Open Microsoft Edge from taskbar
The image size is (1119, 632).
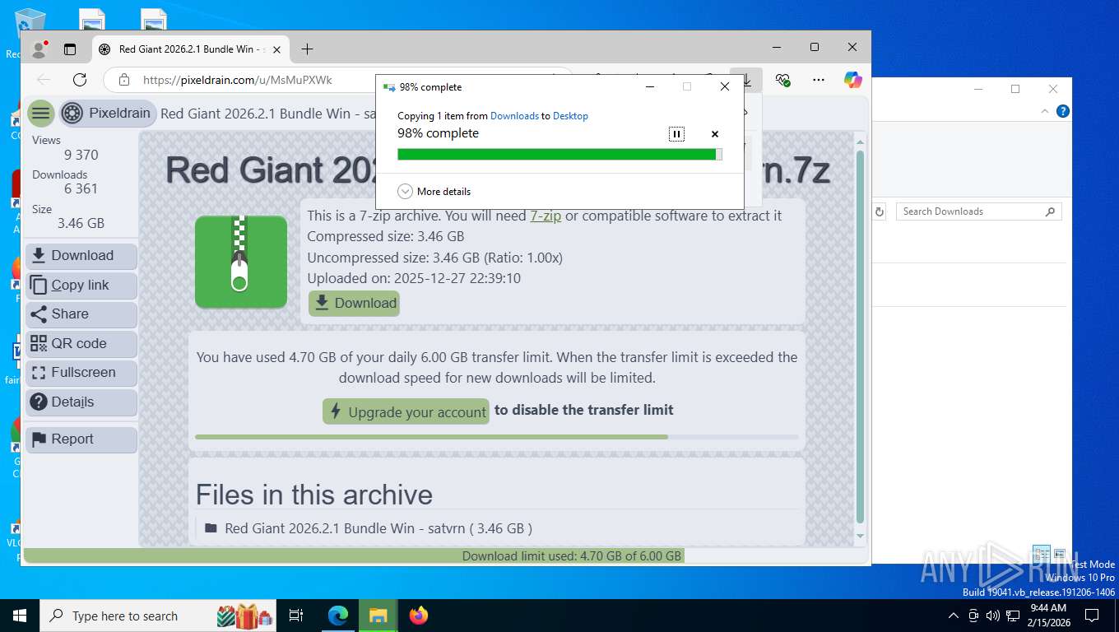tap(338, 616)
